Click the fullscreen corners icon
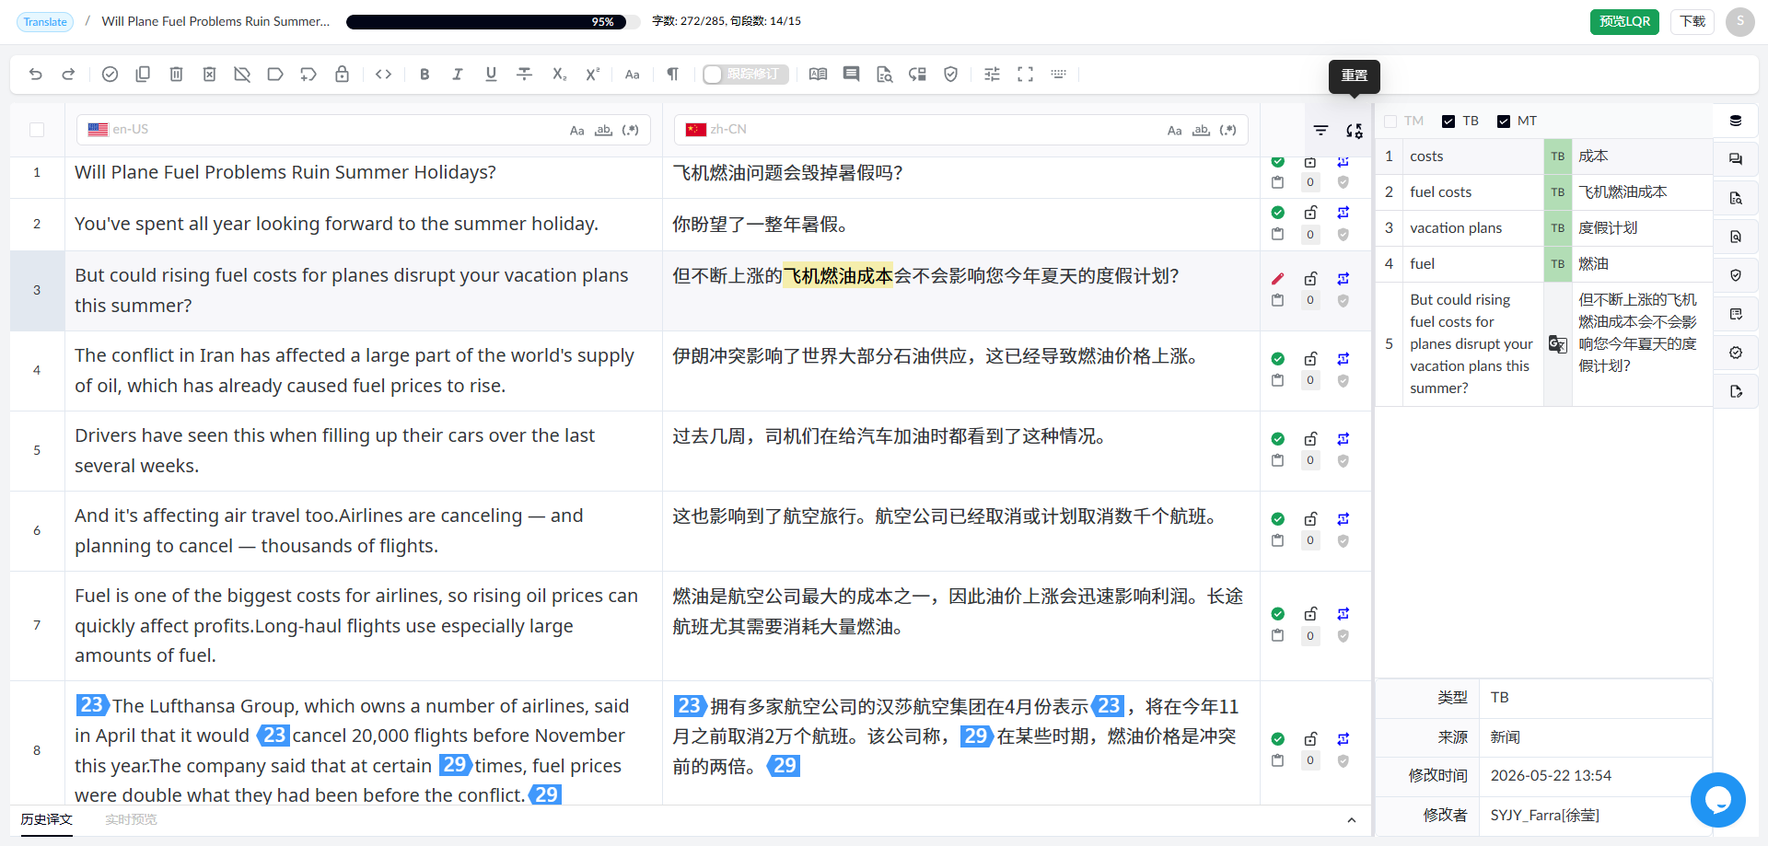This screenshot has width=1768, height=846. (x=1025, y=75)
